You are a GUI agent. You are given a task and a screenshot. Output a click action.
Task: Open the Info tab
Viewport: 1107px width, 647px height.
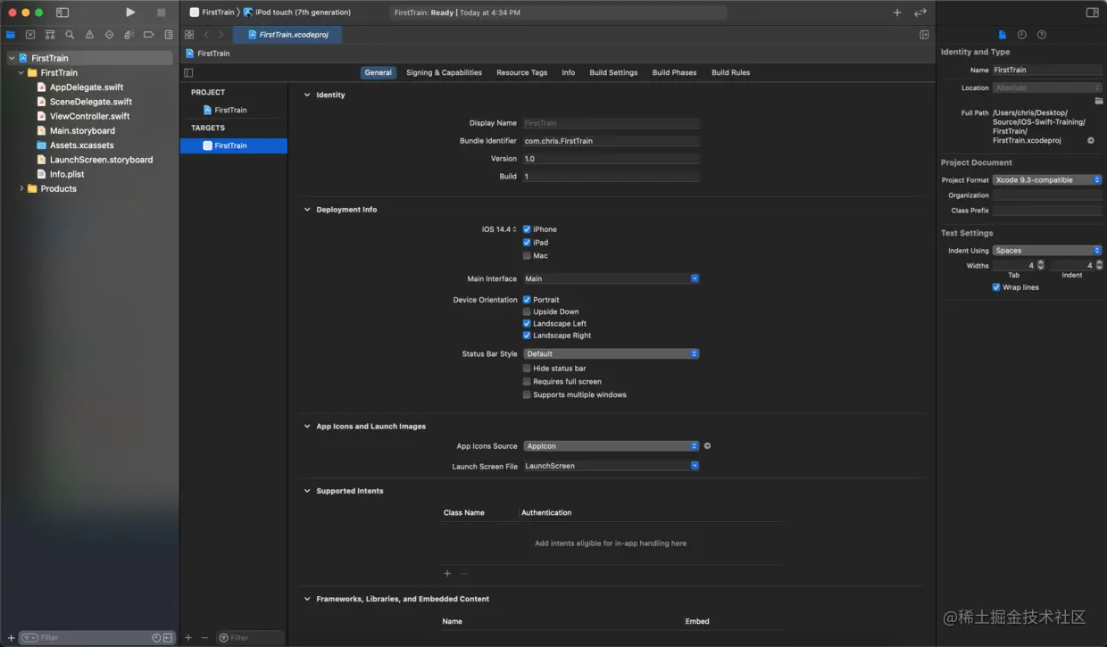coord(568,72)
